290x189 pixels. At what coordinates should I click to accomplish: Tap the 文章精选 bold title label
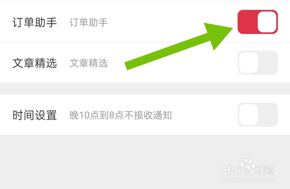click(35, 63)
